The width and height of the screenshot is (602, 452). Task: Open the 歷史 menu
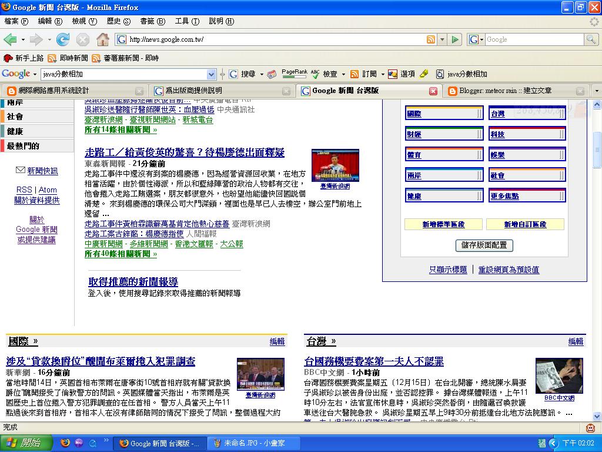pos(119,21)
